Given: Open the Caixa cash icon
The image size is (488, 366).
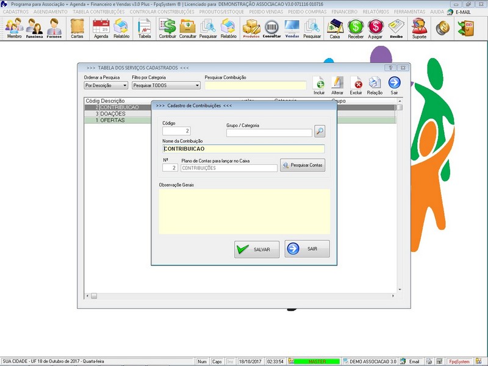Looking at the screenshot, I should tap(335, 28).
